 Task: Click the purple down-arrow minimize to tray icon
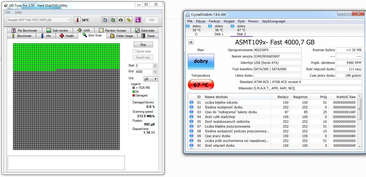point(138,20)
